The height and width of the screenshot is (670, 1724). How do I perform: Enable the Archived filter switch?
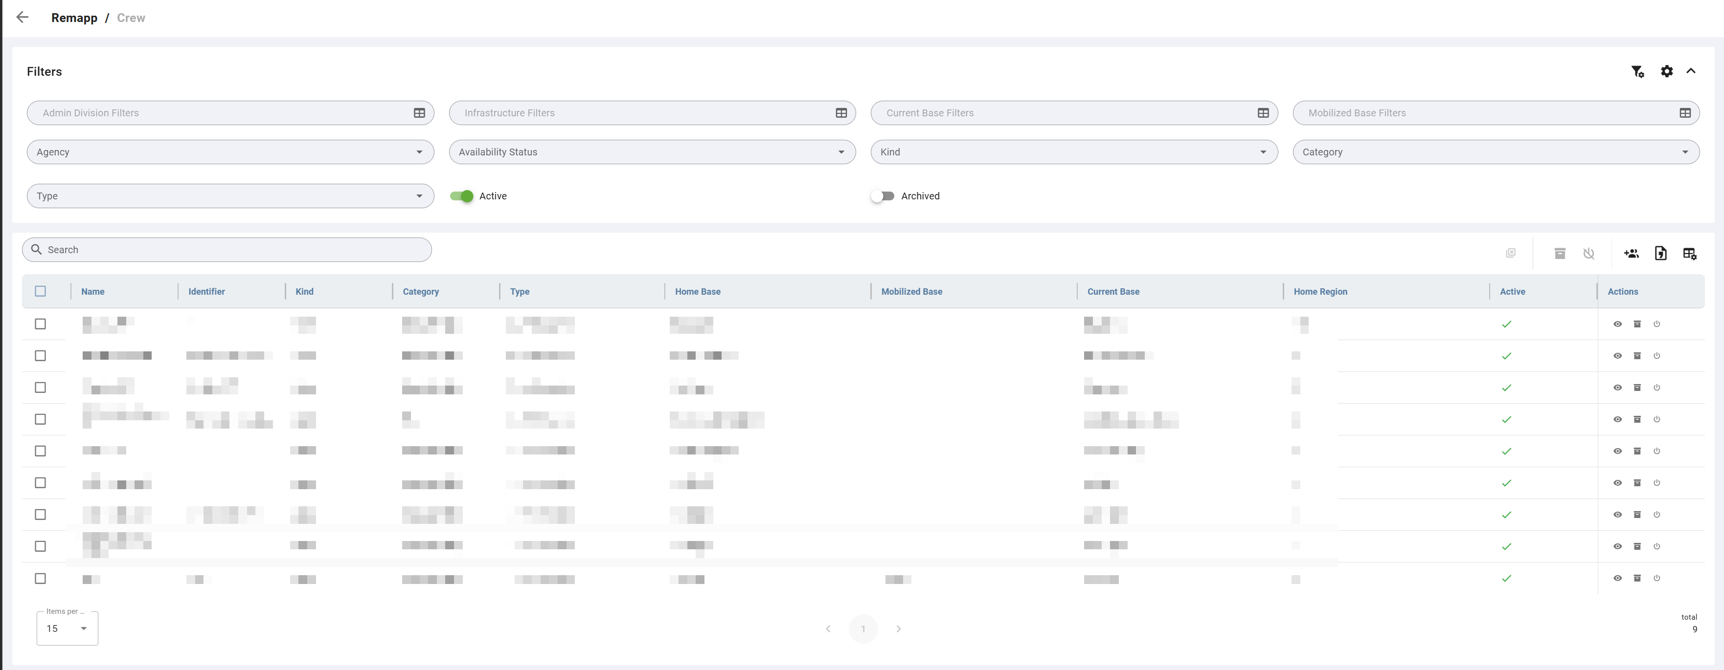(x=882, y=196)
